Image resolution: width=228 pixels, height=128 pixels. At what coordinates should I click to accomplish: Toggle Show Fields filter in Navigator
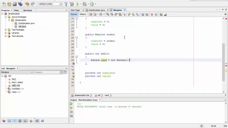pyautogui.click(x=9, y=121)
